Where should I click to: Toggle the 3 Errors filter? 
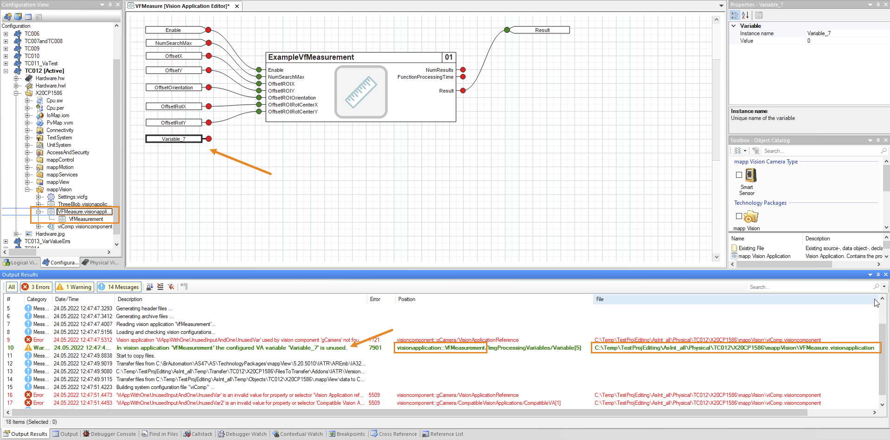[x=36, y=287]
